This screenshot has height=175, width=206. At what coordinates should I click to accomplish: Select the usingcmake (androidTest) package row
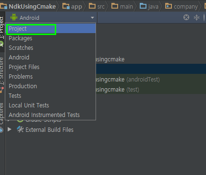click(x=151, y=79)
